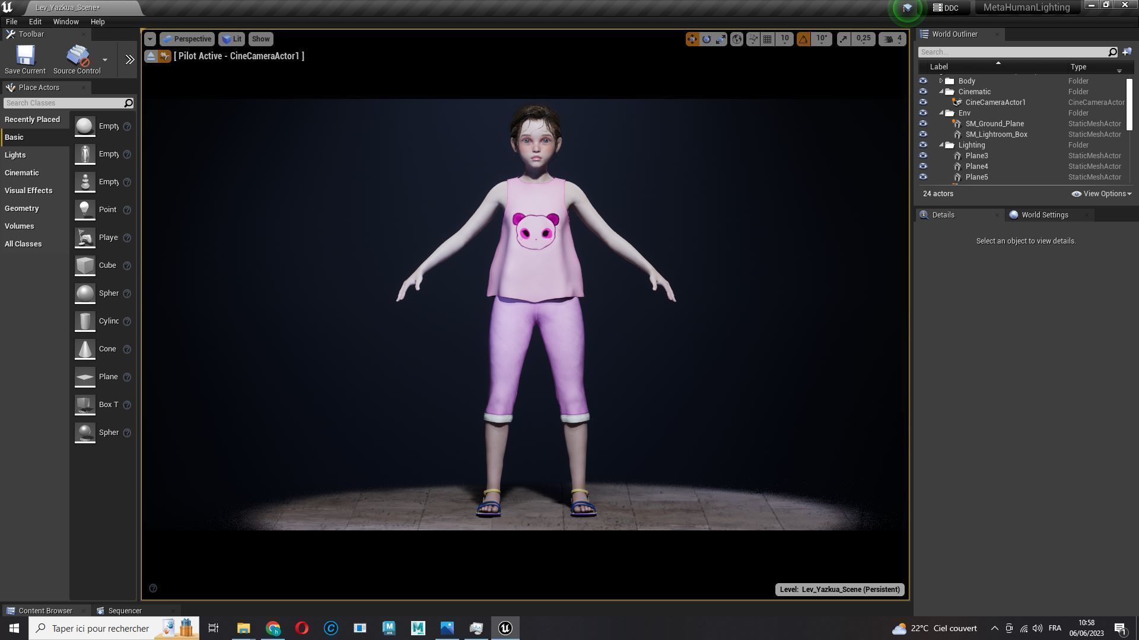Viewport: 1139px width, 640px height.
Task: Select the rotate gizmo tool
Action: click(707, 39)
